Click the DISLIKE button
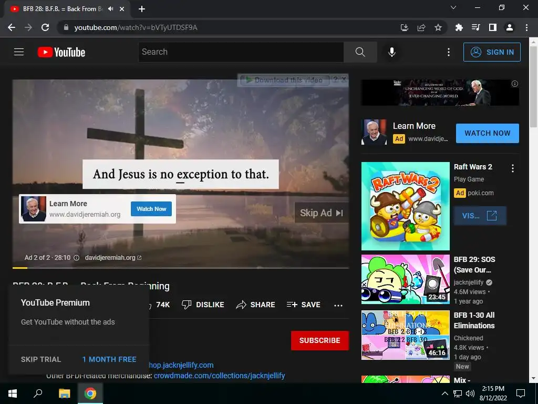This screenshot has width=538, height=404. pyautogui.click(x=203, y=305)
